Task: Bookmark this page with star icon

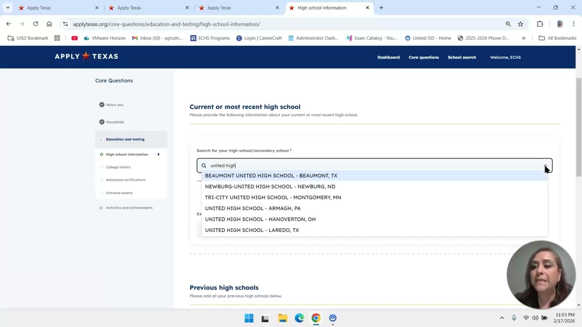Action: 521,24
